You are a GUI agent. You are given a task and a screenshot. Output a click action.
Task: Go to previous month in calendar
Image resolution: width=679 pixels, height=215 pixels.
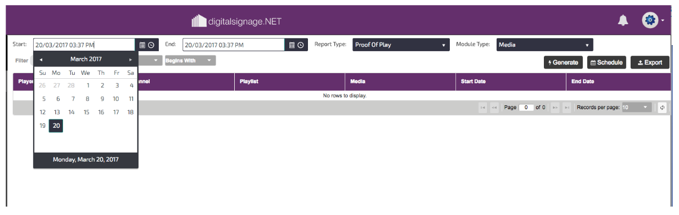pos(41,59)
